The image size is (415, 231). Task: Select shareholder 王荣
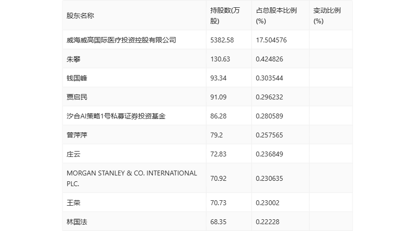click(73, 203)
